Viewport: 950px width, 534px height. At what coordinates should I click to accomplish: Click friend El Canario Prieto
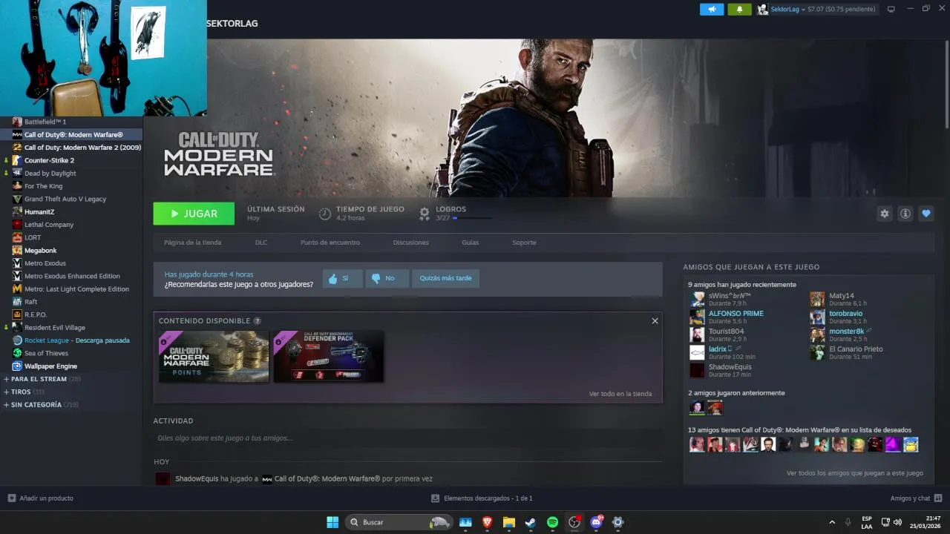[x=856, y=349]
